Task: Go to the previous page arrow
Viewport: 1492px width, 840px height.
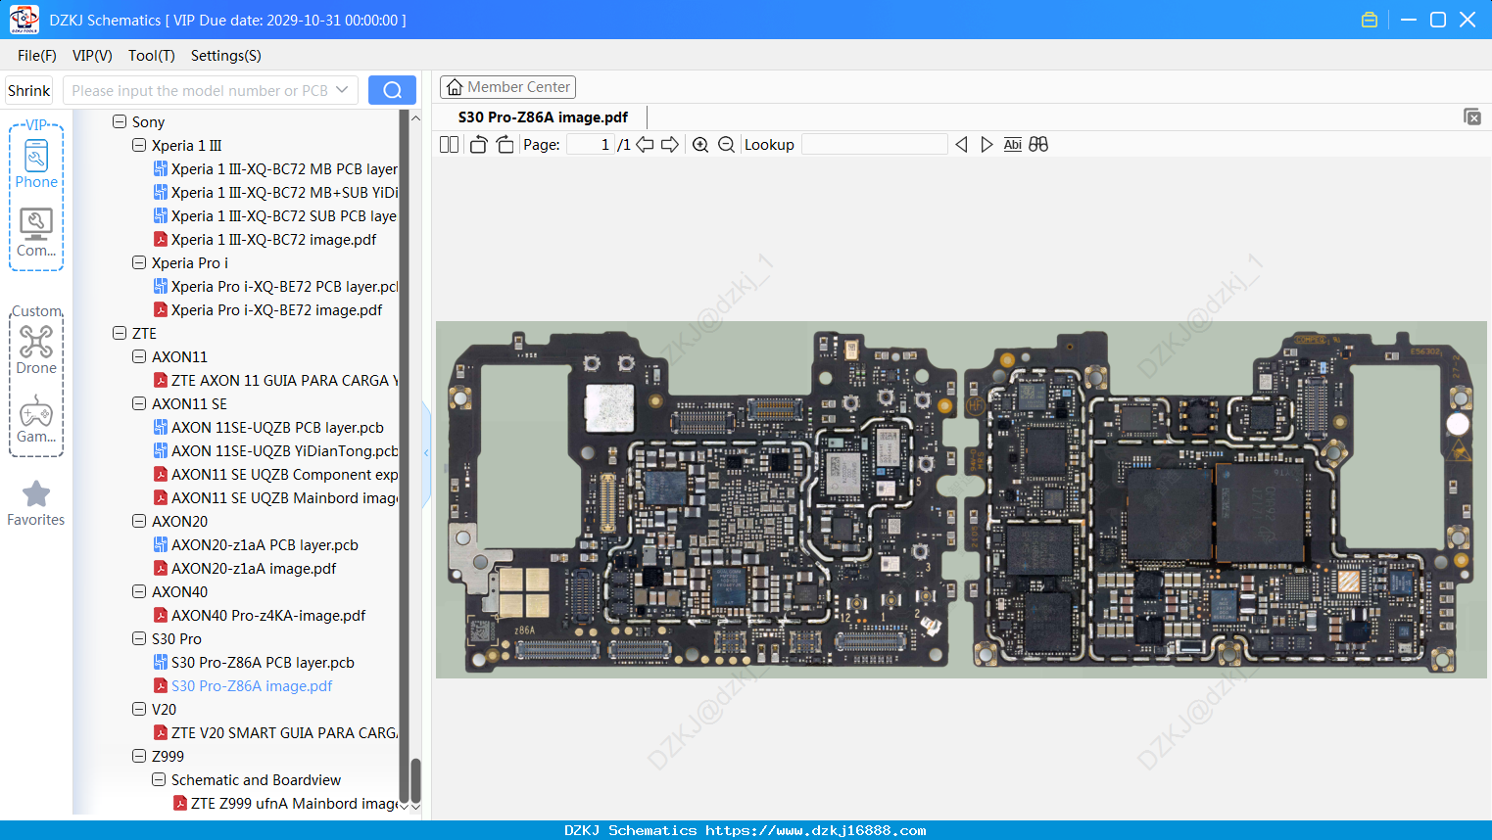Action: [645, 145]
